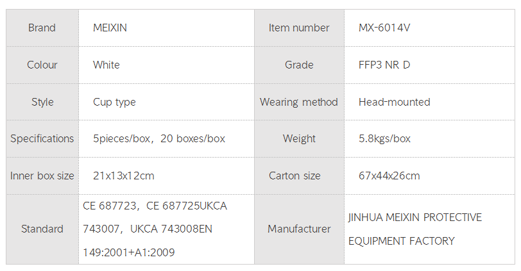Click the Brand label cell
The height and width of the screenshot is (271, 521).
coord(42,28)
